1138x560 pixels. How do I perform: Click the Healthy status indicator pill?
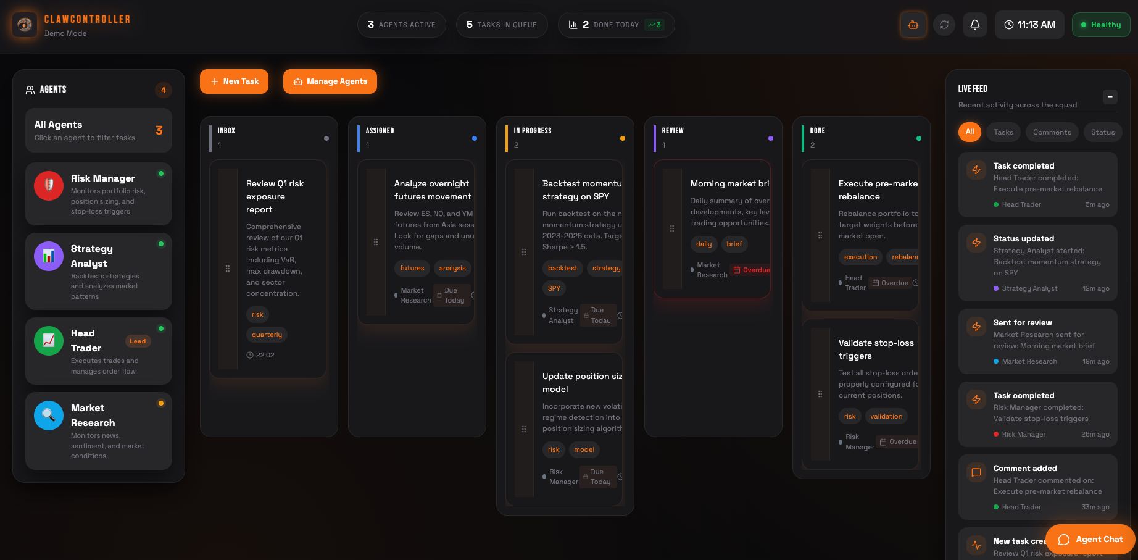point(1101,25)
